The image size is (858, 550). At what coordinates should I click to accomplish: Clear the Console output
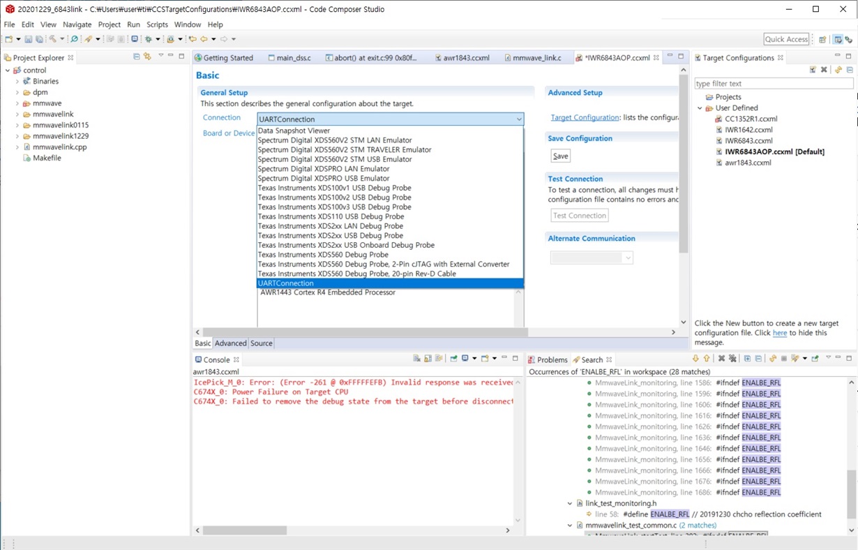click(x=417, y=359)
